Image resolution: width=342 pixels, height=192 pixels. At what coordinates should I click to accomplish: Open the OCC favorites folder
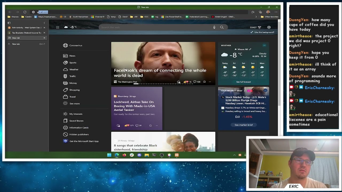pyautogui.click(x=144, y=17)
